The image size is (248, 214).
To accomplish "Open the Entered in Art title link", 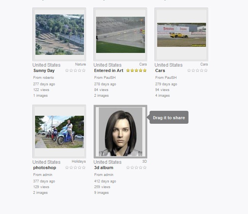I will pyautogui.click(x=109, y=70).
